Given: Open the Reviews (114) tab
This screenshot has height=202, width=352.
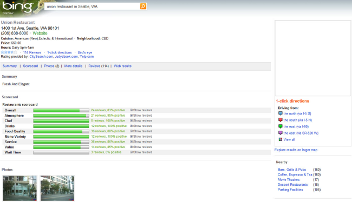Looking at the screenshot, I should coord(99,66).
